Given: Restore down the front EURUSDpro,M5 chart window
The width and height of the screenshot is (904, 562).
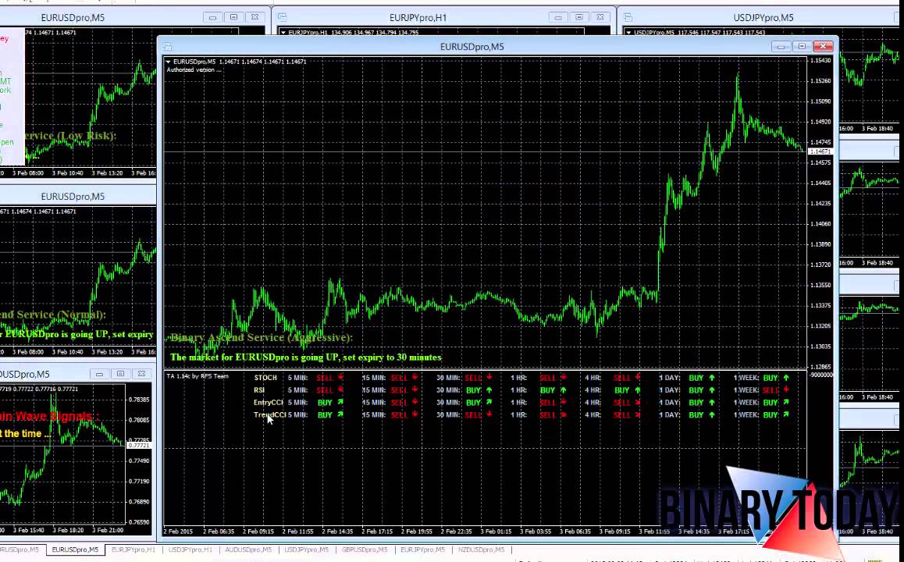Looking at the screenshot, I should click(802, 47).
